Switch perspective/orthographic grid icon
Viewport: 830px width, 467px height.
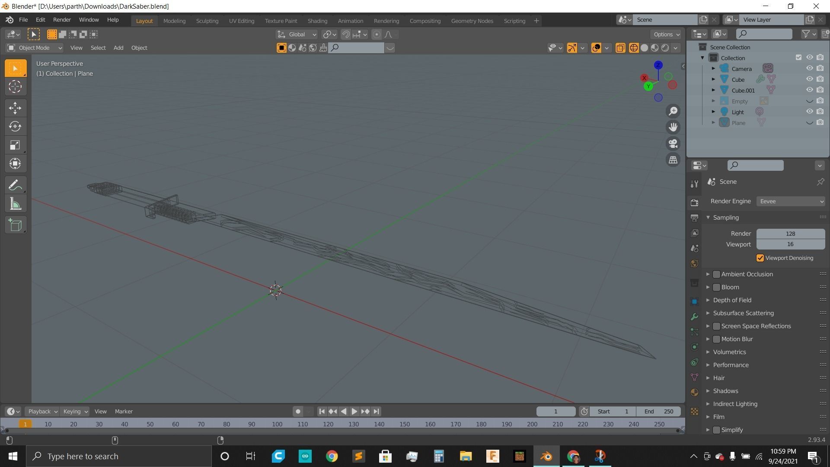click(x=673, y=160)
